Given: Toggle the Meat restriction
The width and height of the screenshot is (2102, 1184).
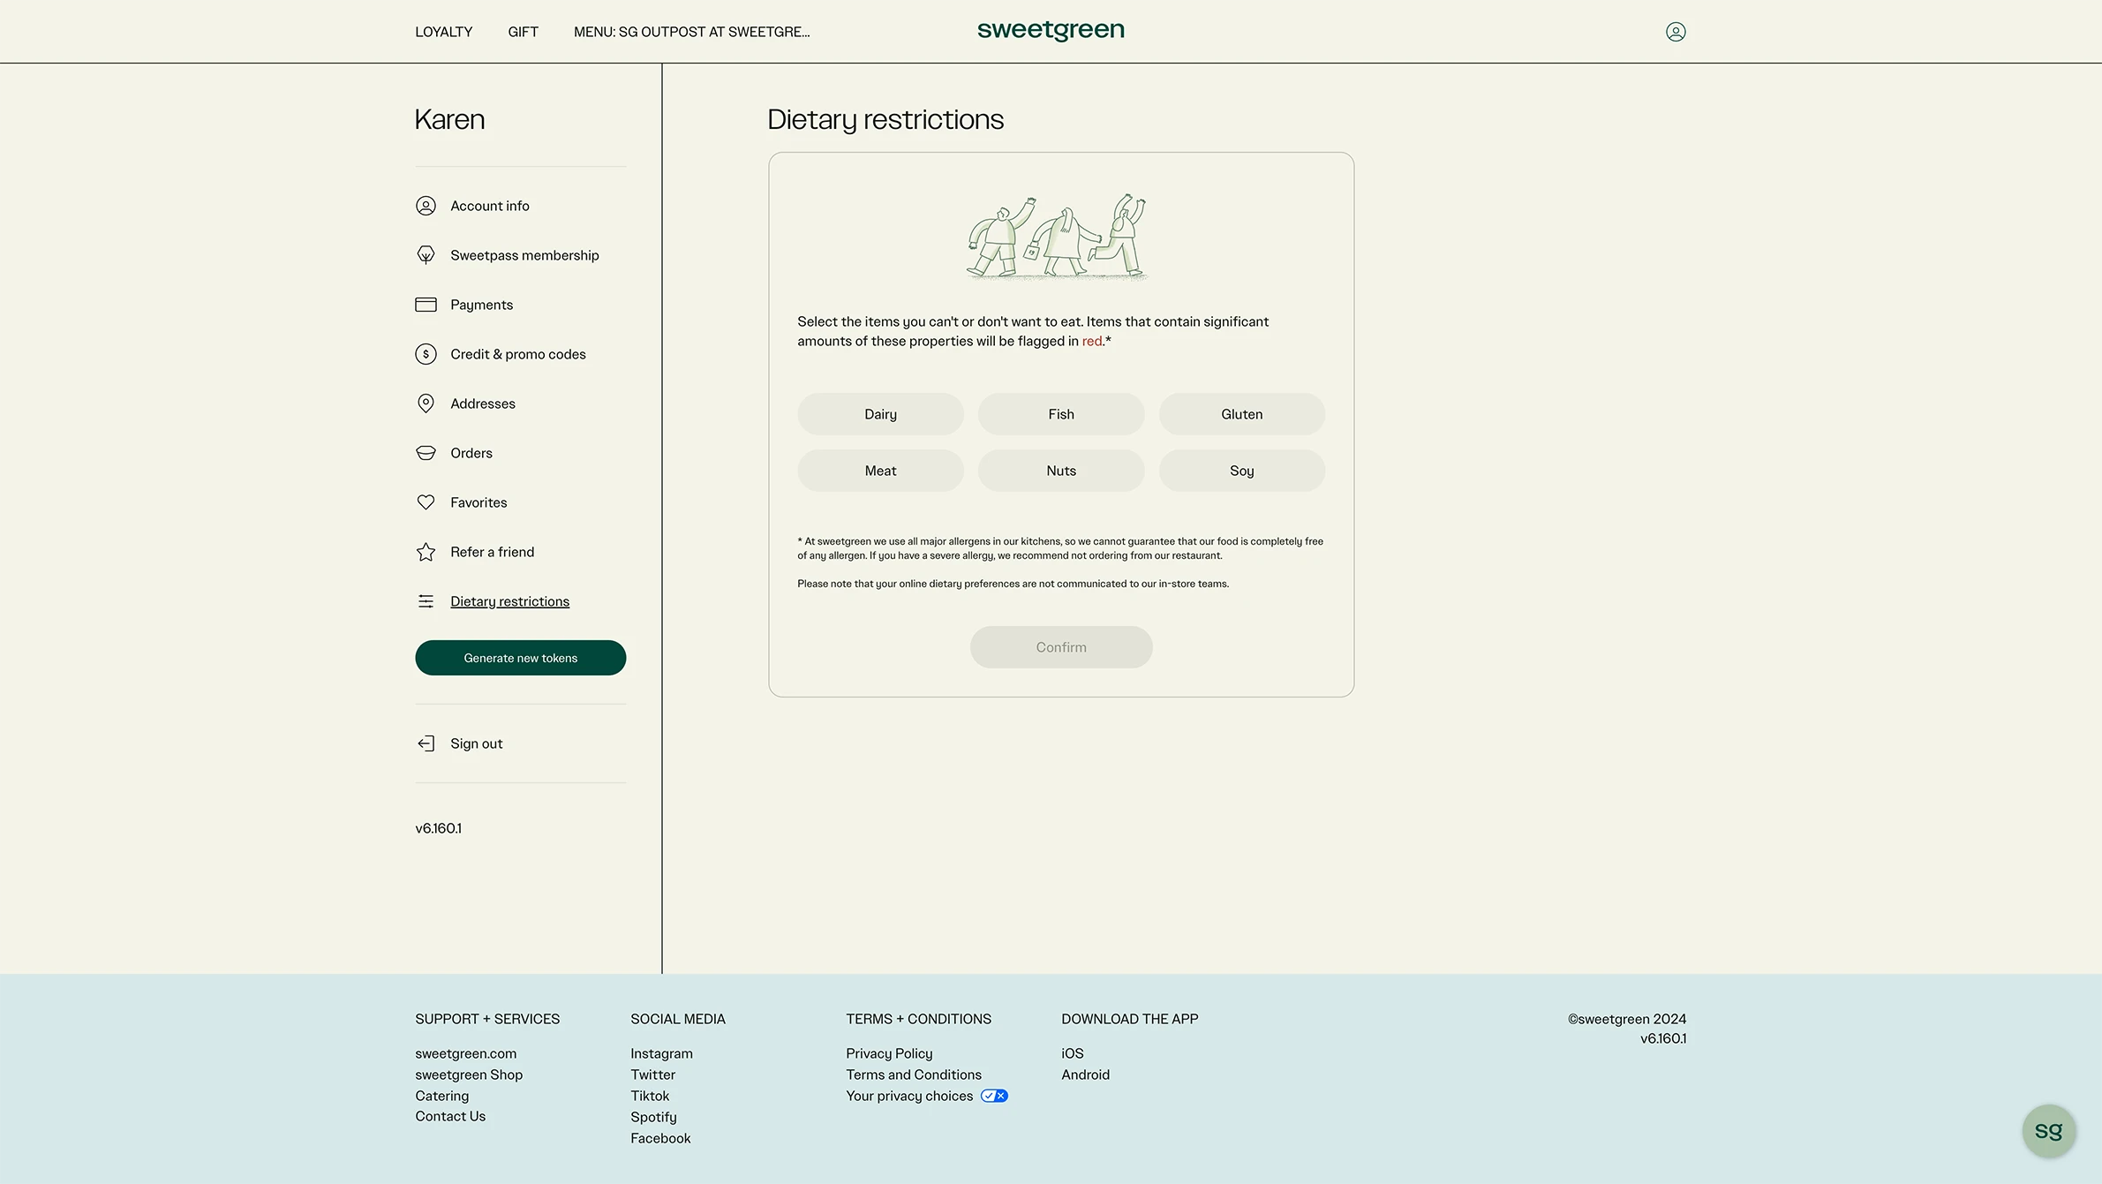Looking at the screenshot, I should tap(880, 471).
